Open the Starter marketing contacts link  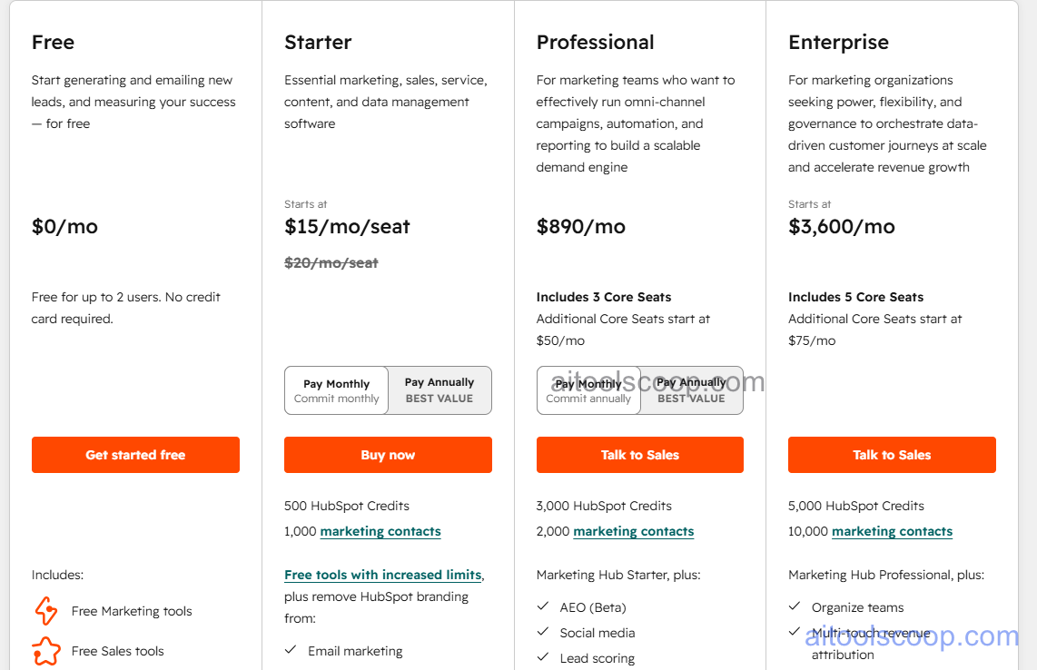click(380, 531)
